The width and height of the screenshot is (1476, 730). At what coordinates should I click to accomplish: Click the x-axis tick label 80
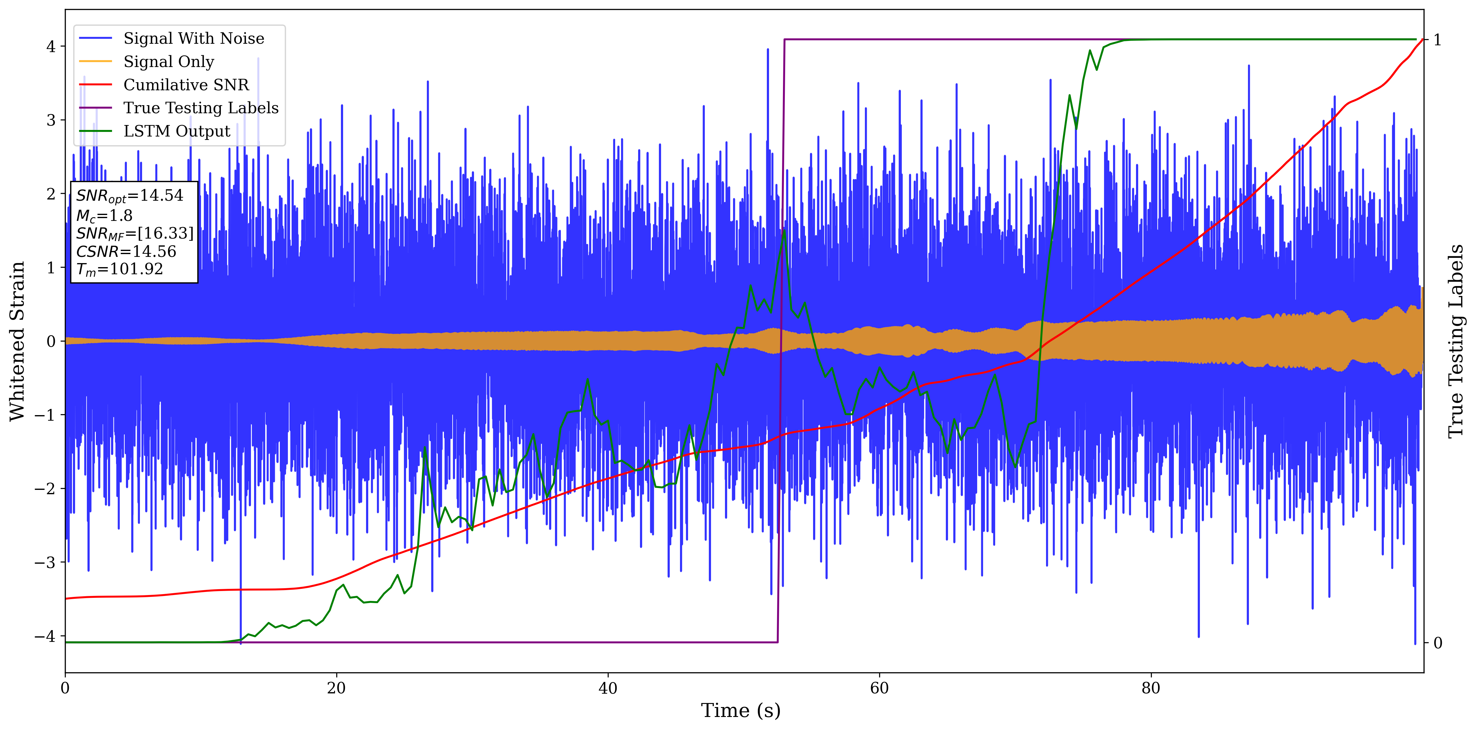(x=1151, y=688)
